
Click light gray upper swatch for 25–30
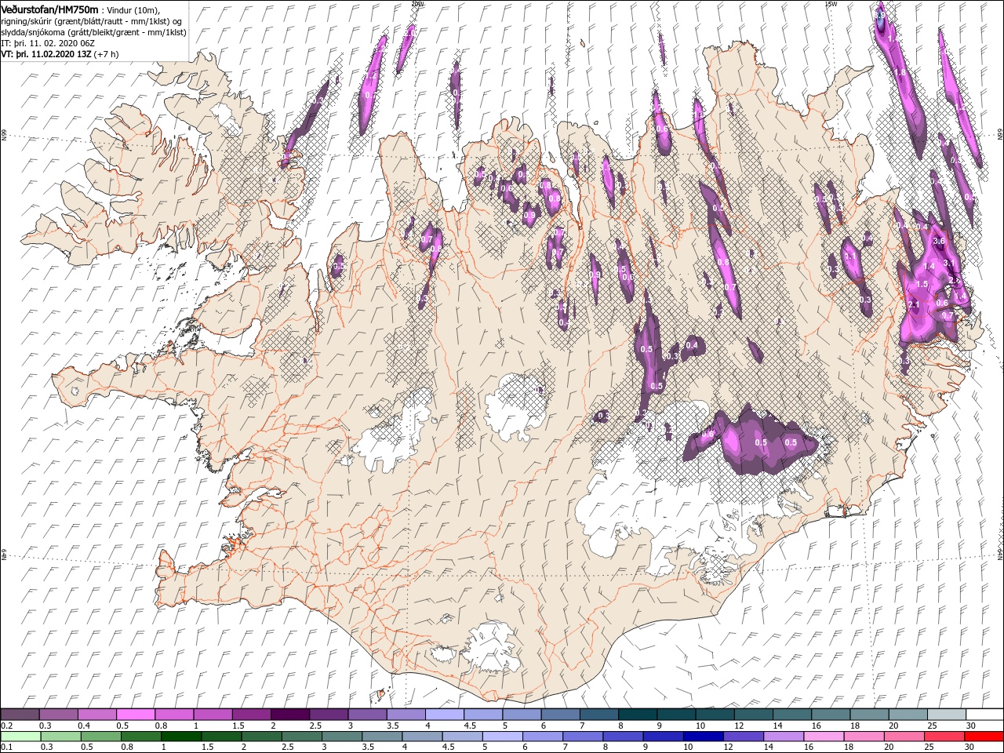coord(945,714)
